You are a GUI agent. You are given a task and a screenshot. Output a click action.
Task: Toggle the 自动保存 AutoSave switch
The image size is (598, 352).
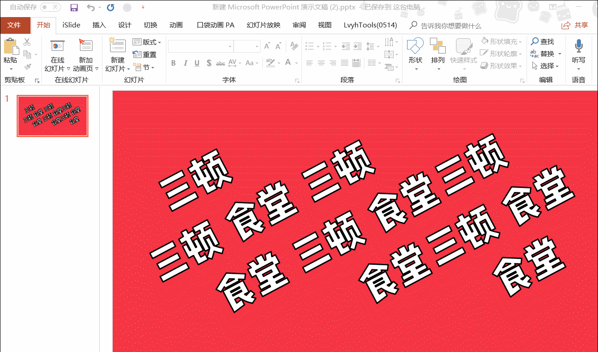[50, 8]
